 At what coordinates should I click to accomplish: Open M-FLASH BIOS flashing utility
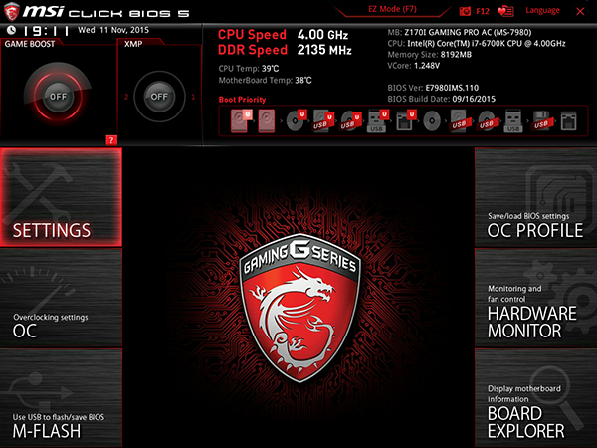[x=61, y=398]
